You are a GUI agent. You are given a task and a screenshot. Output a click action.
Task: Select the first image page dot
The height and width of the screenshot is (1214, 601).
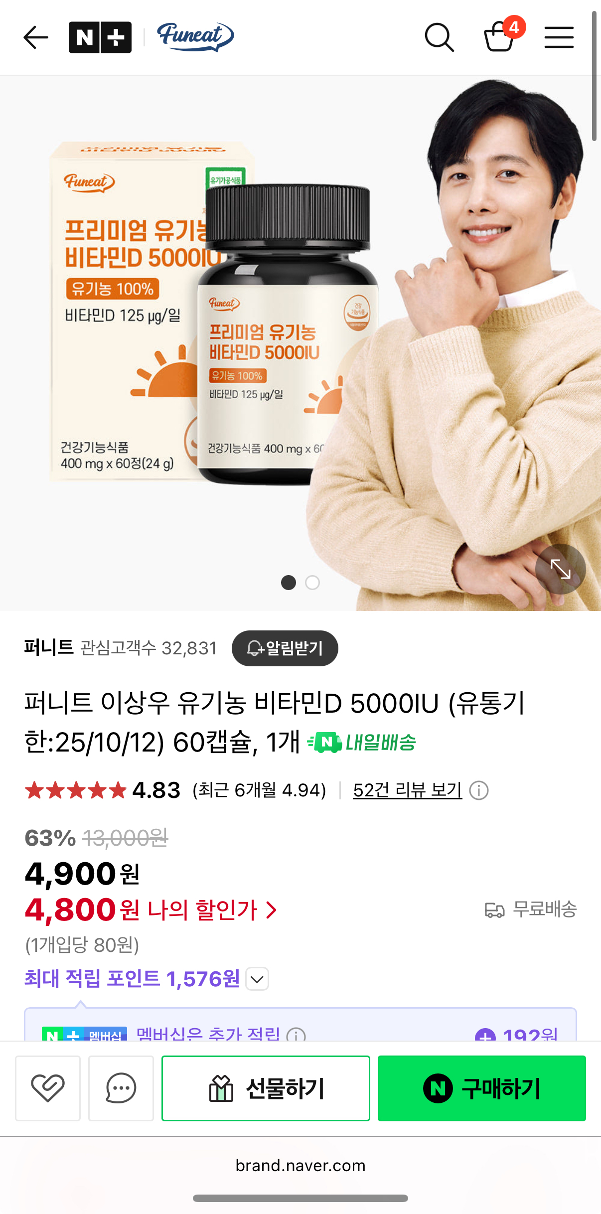click(289, 582)
